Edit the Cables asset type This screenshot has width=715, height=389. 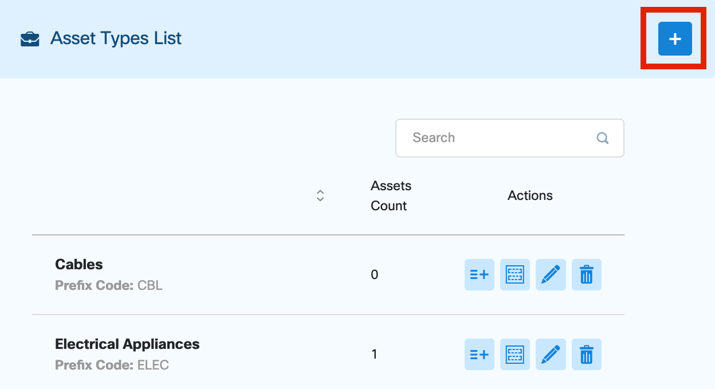551,274
